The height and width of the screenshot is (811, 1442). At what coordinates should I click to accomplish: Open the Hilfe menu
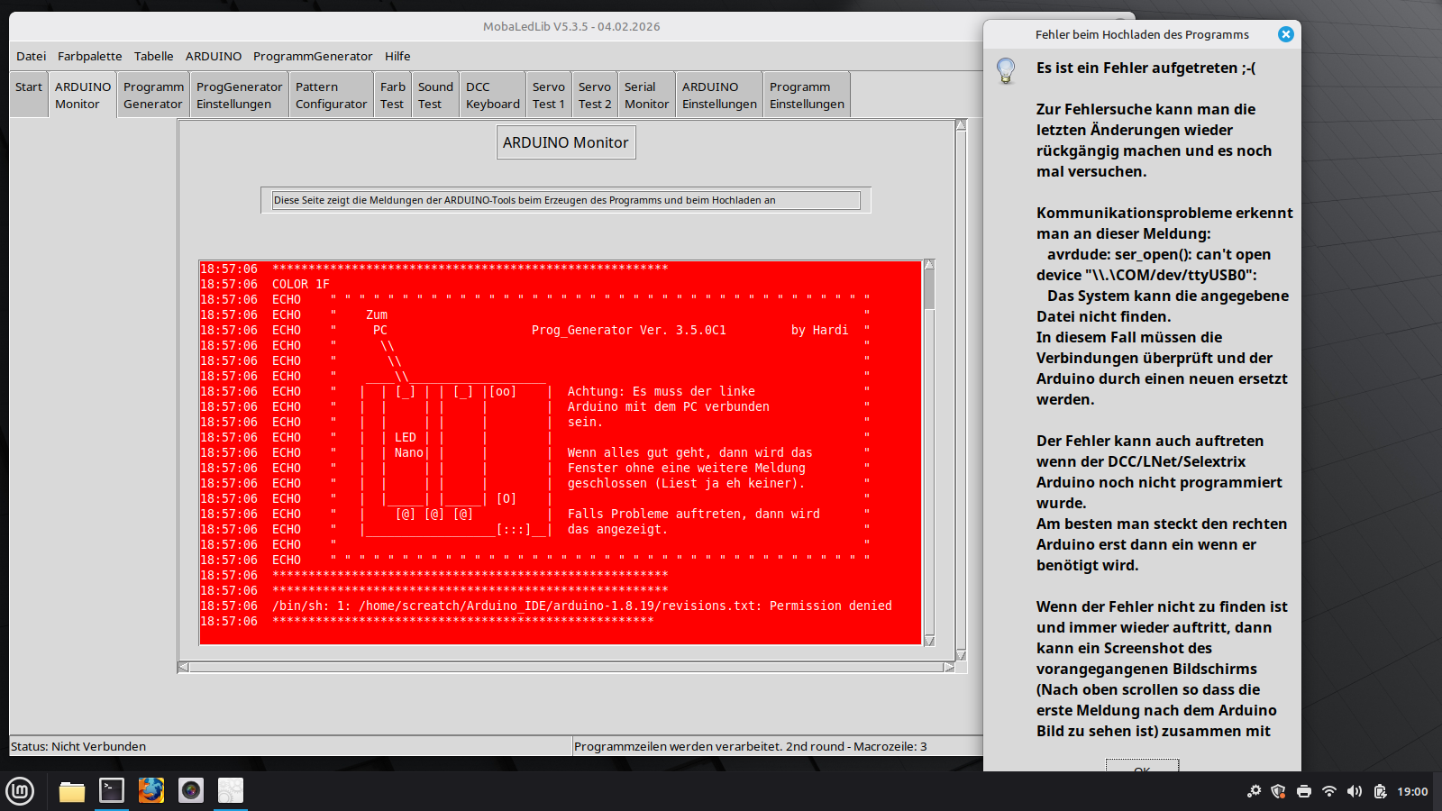(x=397, y=56)
